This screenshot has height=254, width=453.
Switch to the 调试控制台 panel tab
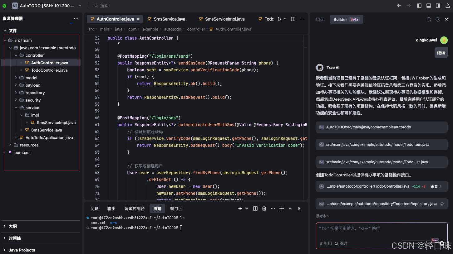(x=135, y=208)
